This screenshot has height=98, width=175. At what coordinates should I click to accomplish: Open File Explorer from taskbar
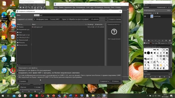93,96
